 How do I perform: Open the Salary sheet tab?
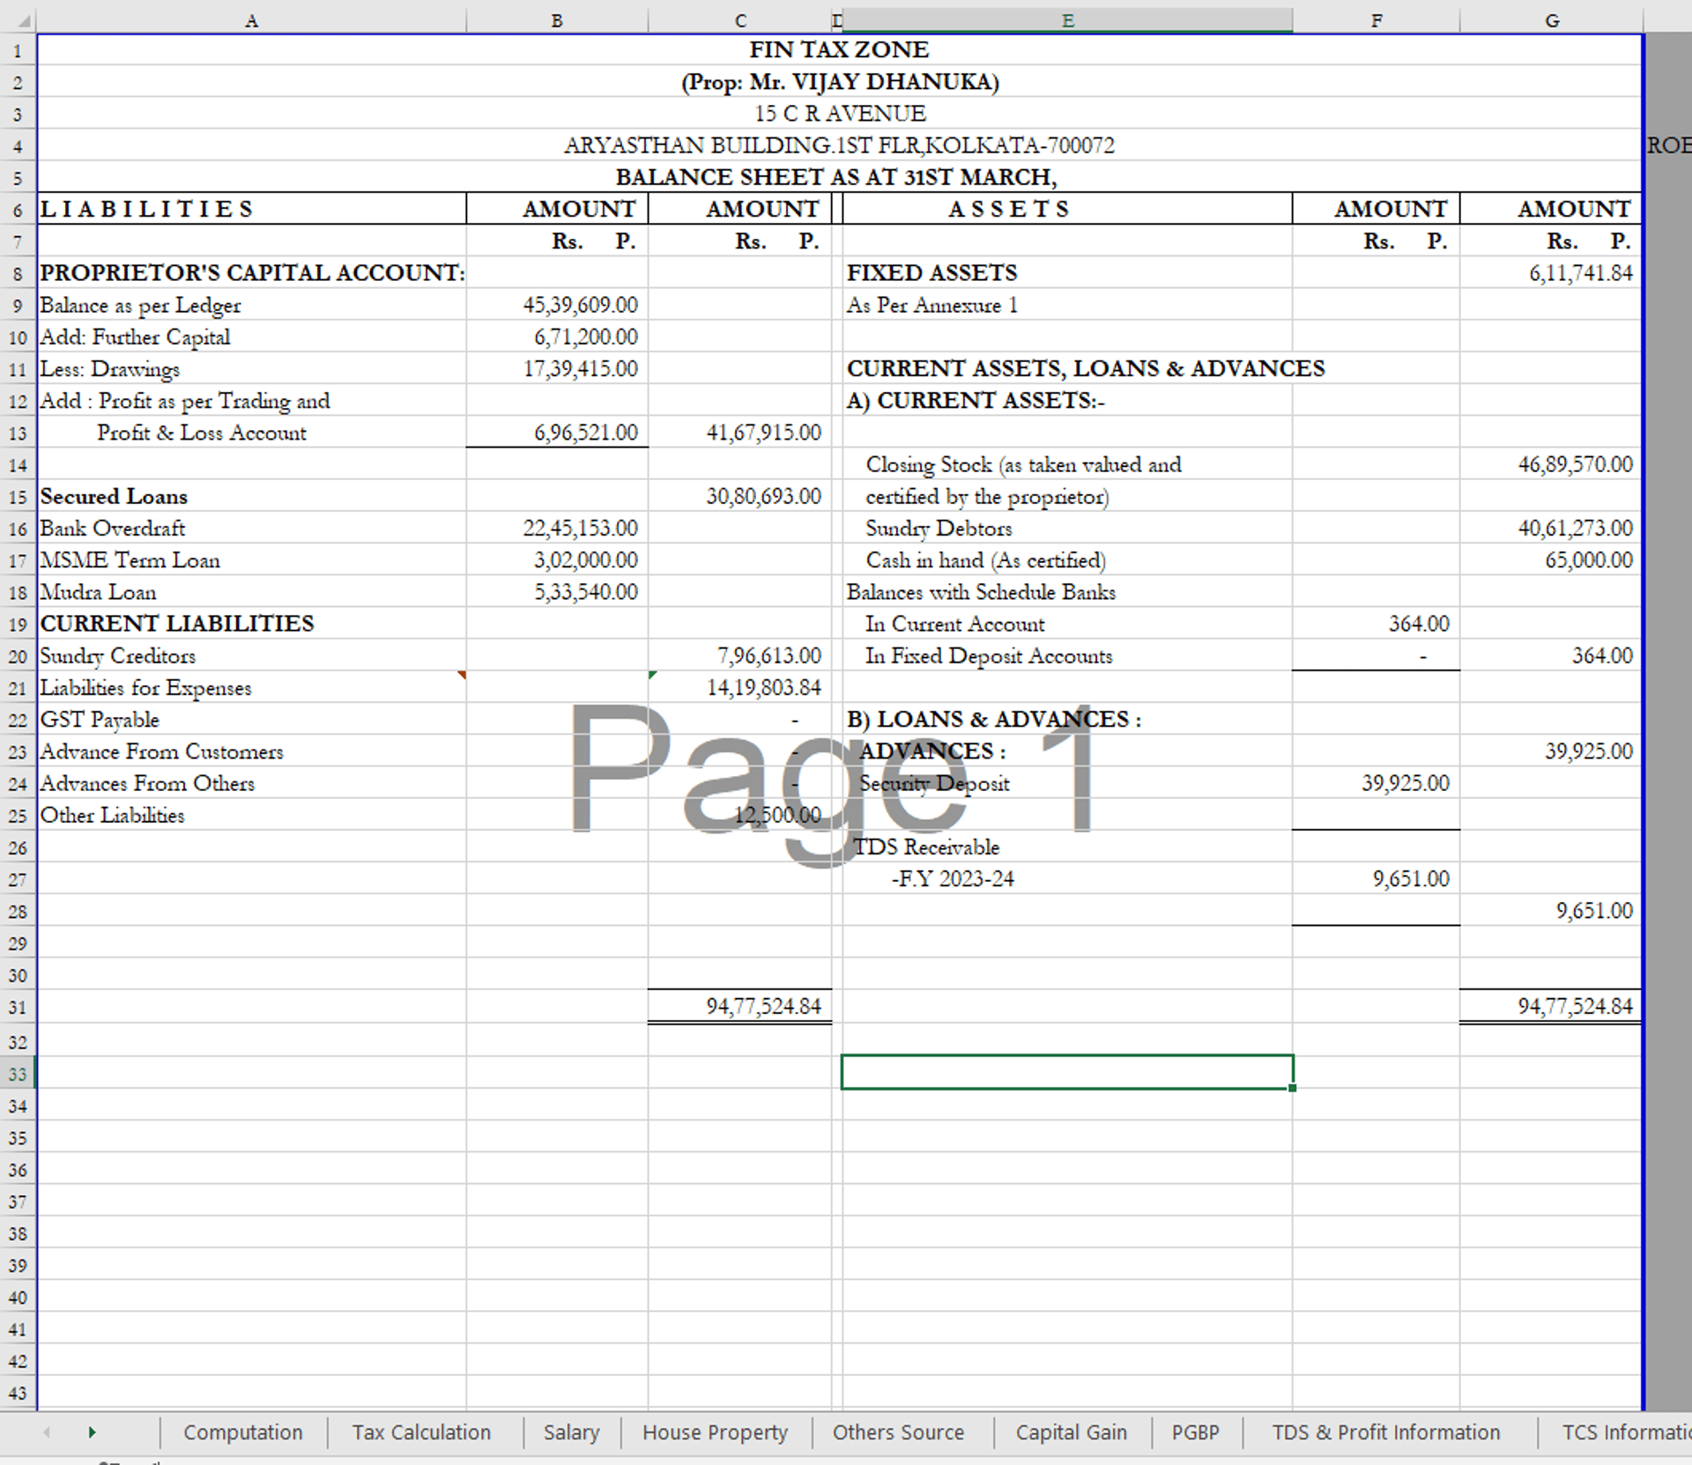[571, 1432]
